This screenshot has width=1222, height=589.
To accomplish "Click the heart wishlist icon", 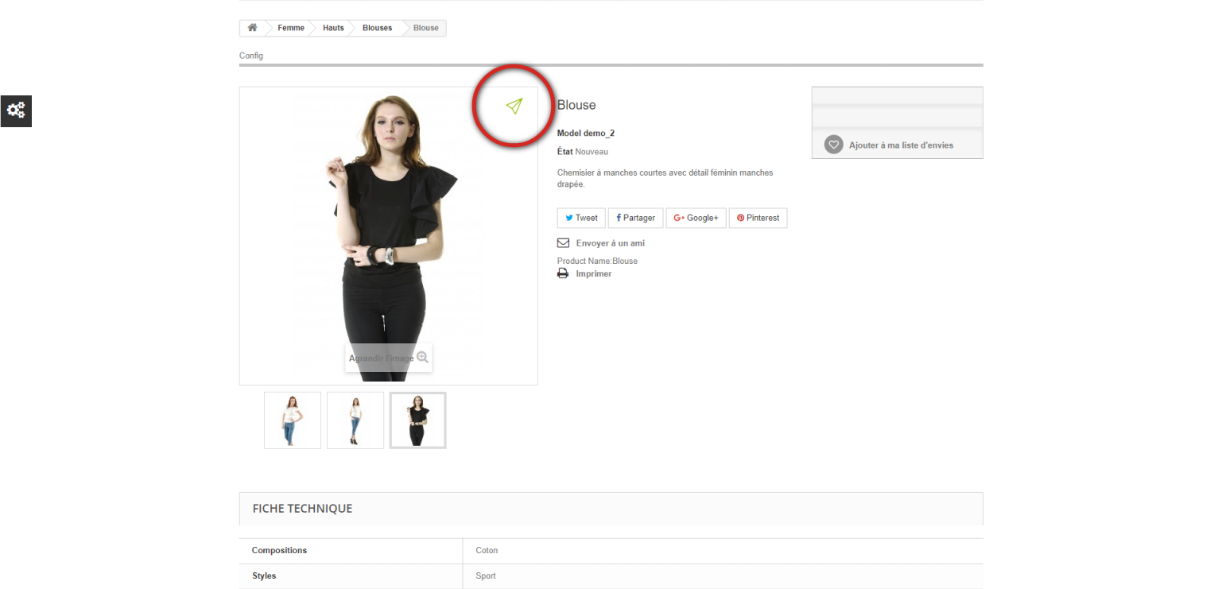I will (833, 145).
